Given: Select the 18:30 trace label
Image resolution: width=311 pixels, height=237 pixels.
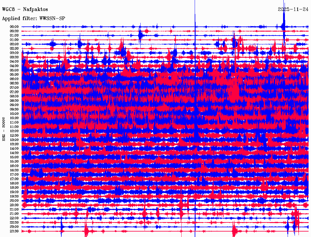Looking at the screenshot, I should (14, 187).
